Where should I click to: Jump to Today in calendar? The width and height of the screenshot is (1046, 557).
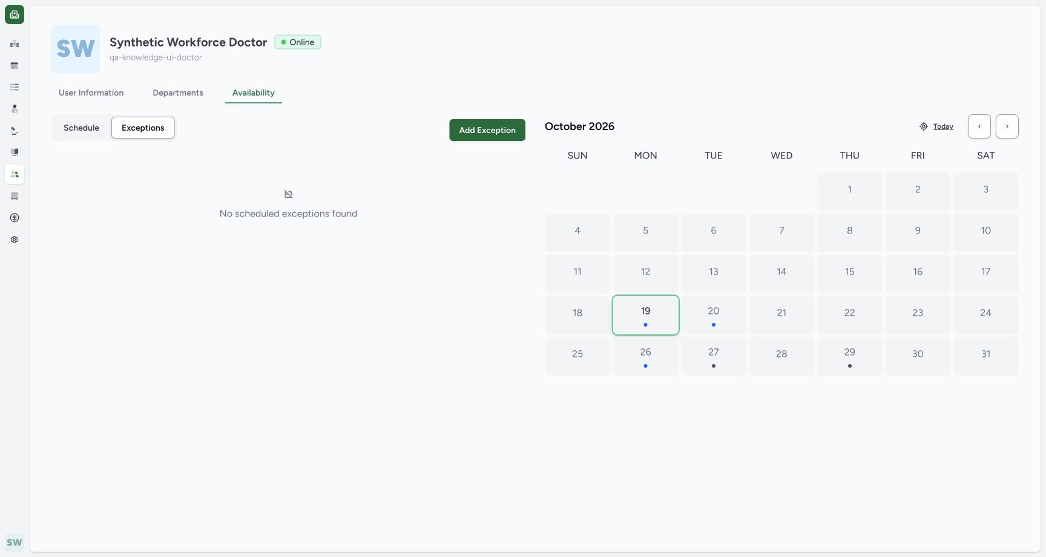coord(943,126)
